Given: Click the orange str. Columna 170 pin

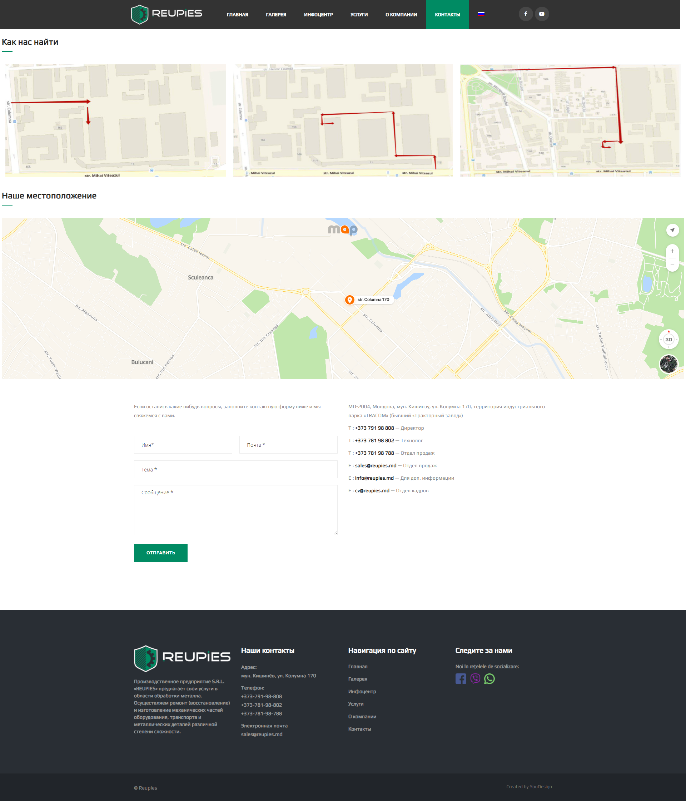Looking at the screenshot, I should pos(349,300).
